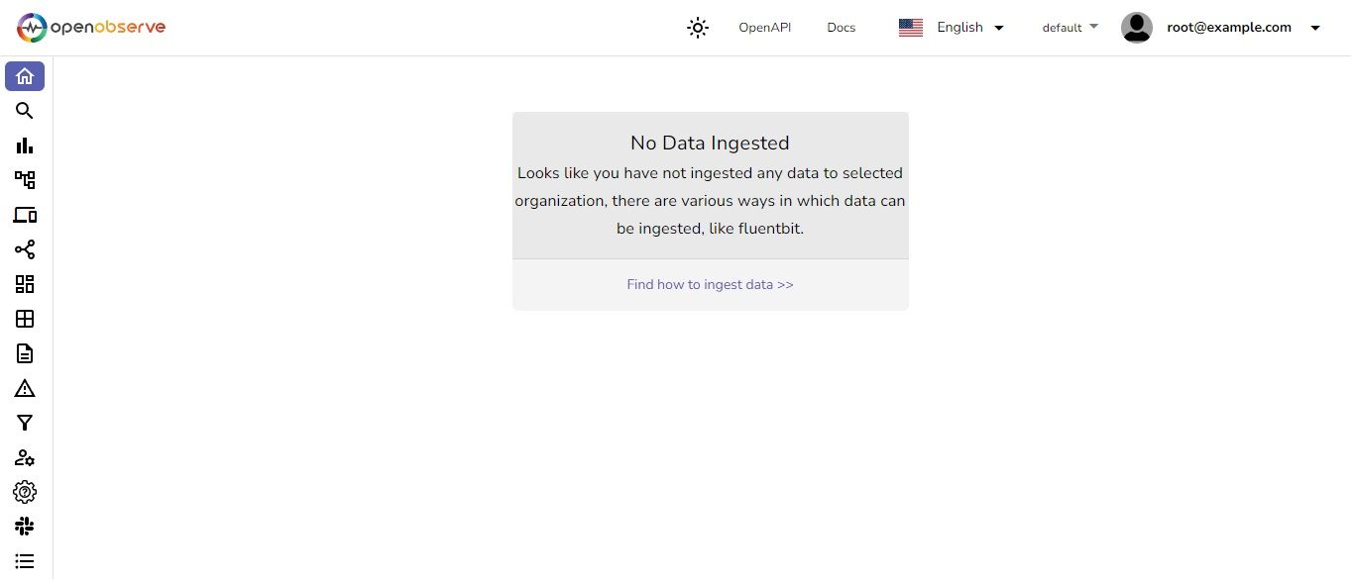Open Traces hierarchy icon in sidebar
1354x582 pixels.
25,180
